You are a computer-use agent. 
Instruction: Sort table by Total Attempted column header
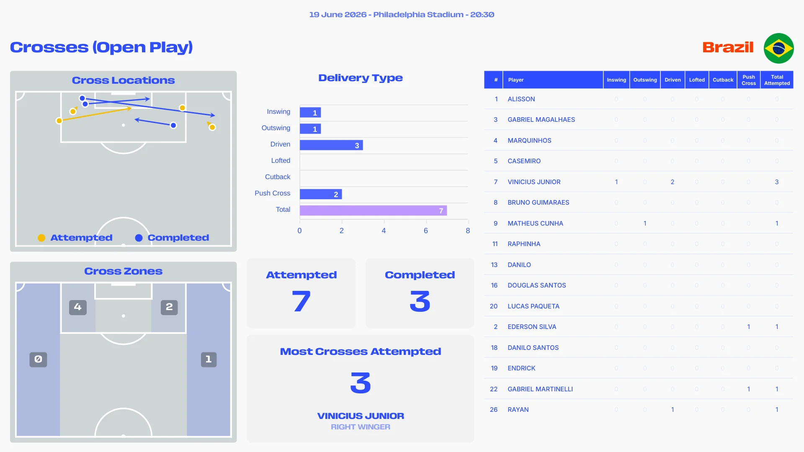pyautogui.click(x=777, y=80)
